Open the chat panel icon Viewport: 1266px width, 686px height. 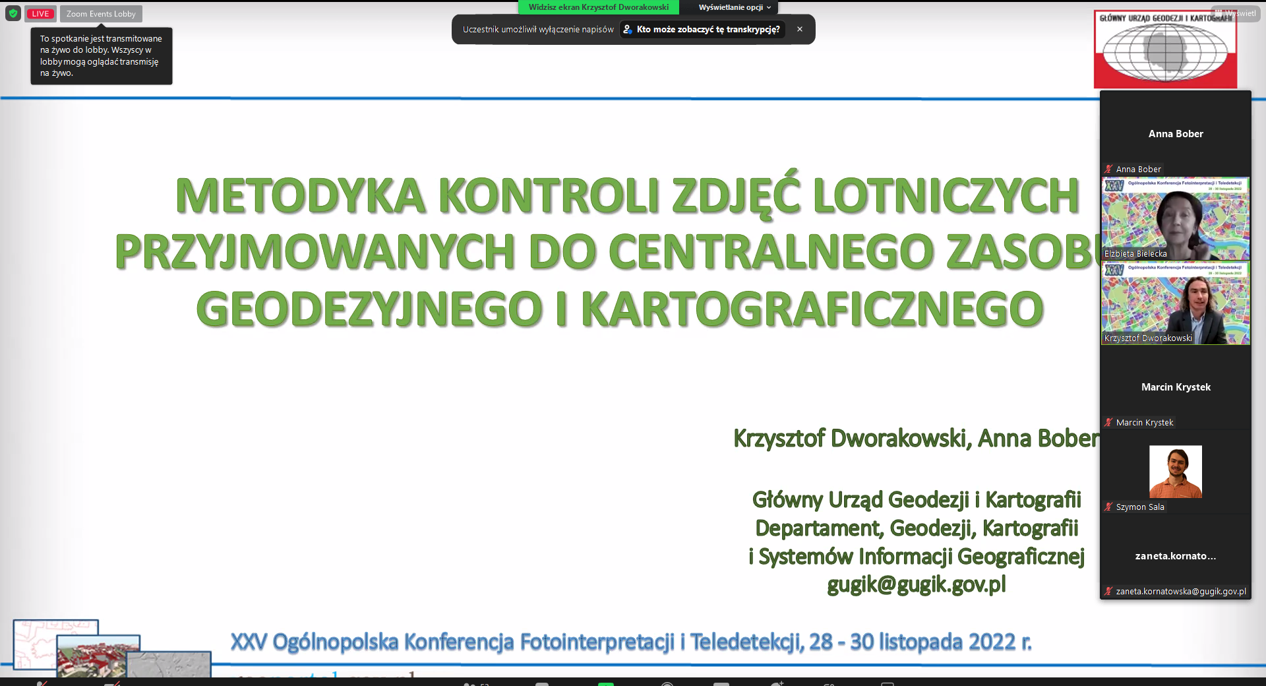click(x=543, y=683)
